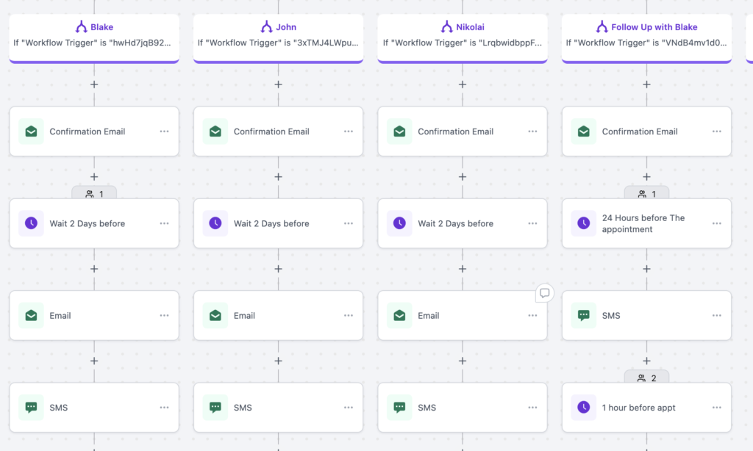The image size is (753, 451).
Task: Click the comment bubble icon on Nikolai's Email step
Action: (544, 293)
